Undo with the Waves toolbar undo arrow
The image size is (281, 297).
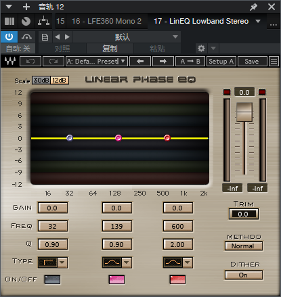click(30, 61)
